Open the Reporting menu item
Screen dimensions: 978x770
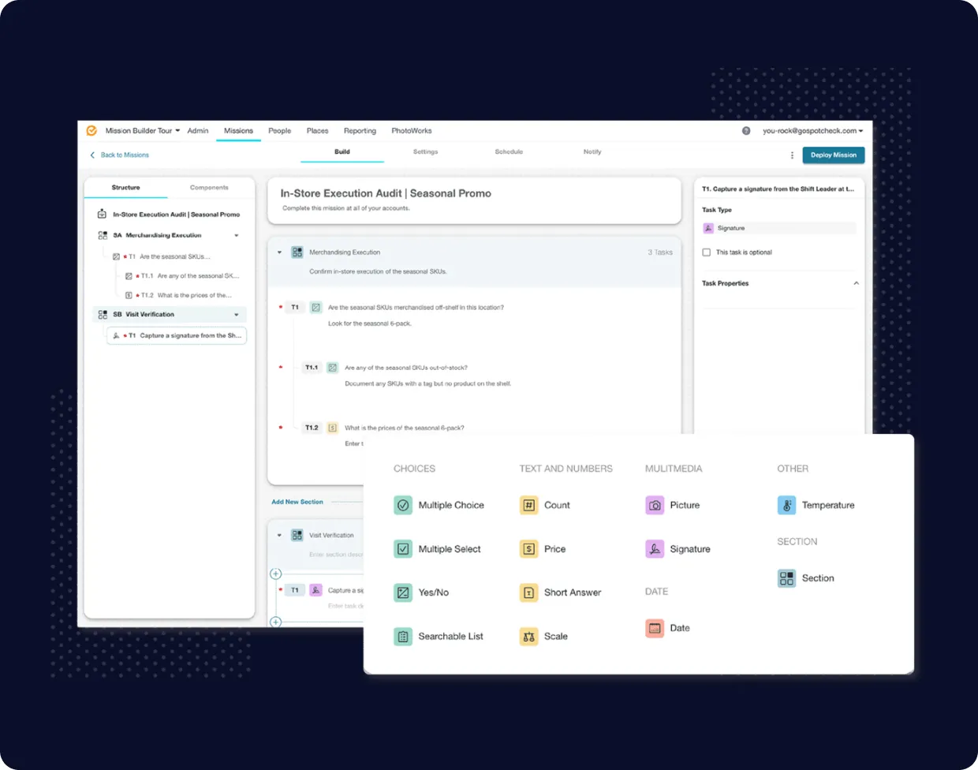point(360,130)
